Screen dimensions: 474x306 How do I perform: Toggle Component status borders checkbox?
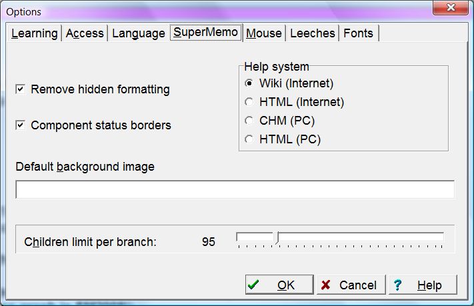pos(21,125)
